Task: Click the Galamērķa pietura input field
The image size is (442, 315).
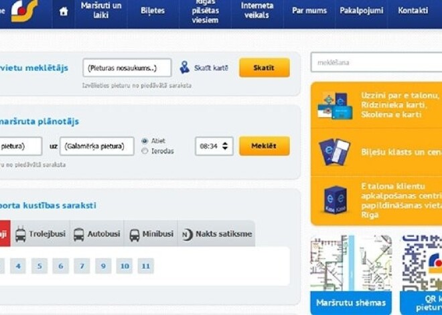Action: click(x=97, y=146)
